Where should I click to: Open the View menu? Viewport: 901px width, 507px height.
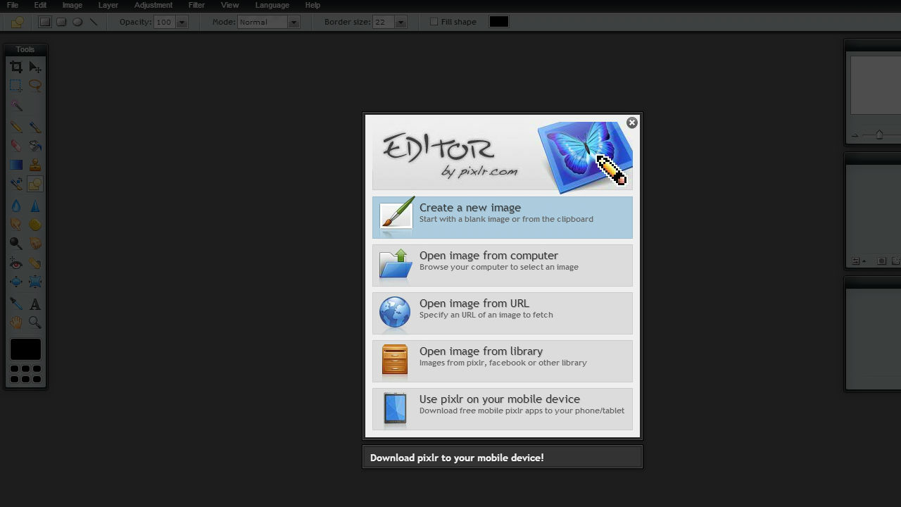pos(229,5)
